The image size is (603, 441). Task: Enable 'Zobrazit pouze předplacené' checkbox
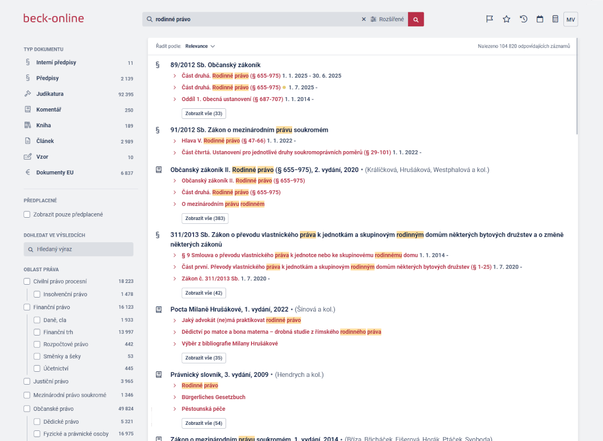click(27, 214)
